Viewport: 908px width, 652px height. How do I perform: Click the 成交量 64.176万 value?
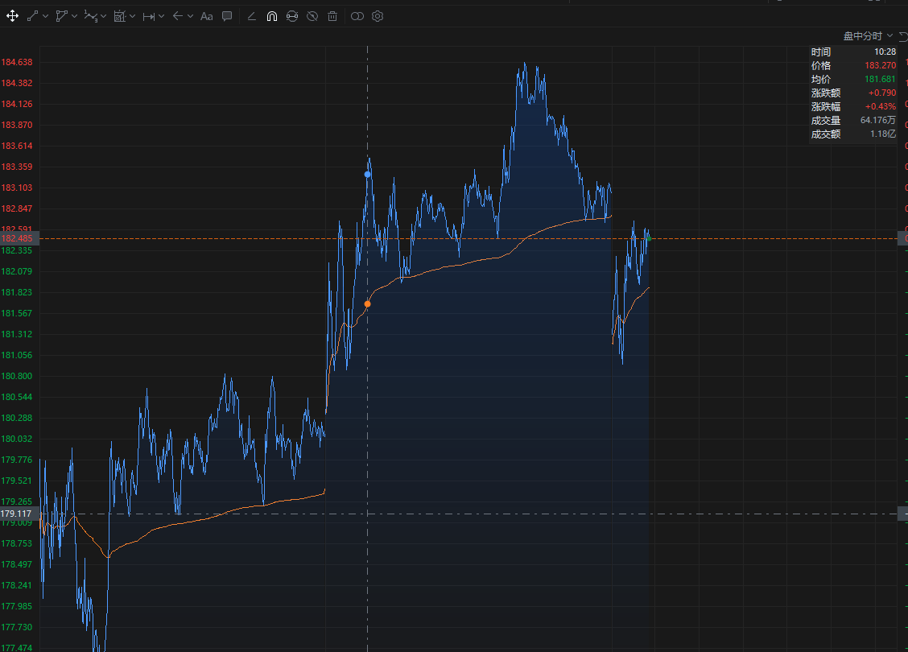(x=878, y=121)
